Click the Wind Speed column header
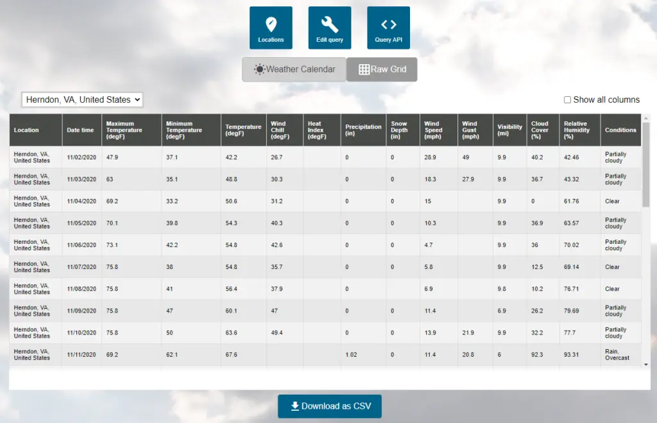This screenshot has height=423, width=657. pyautogui.click(x=438, y=130)
